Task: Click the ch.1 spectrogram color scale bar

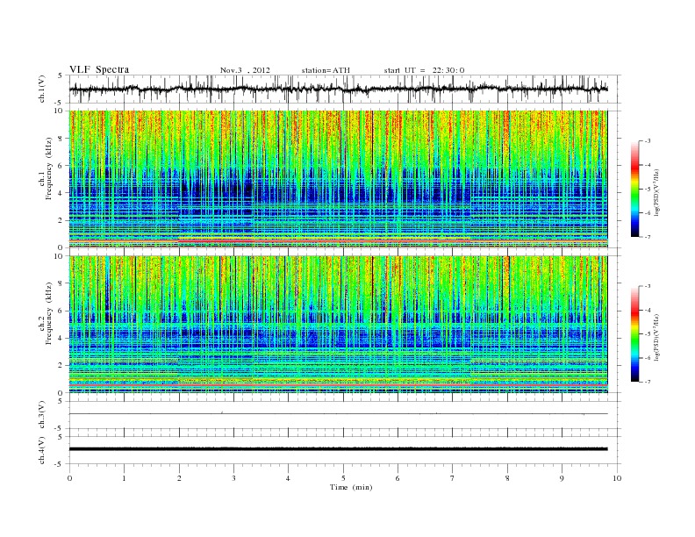Action: [x=634, y=189]
